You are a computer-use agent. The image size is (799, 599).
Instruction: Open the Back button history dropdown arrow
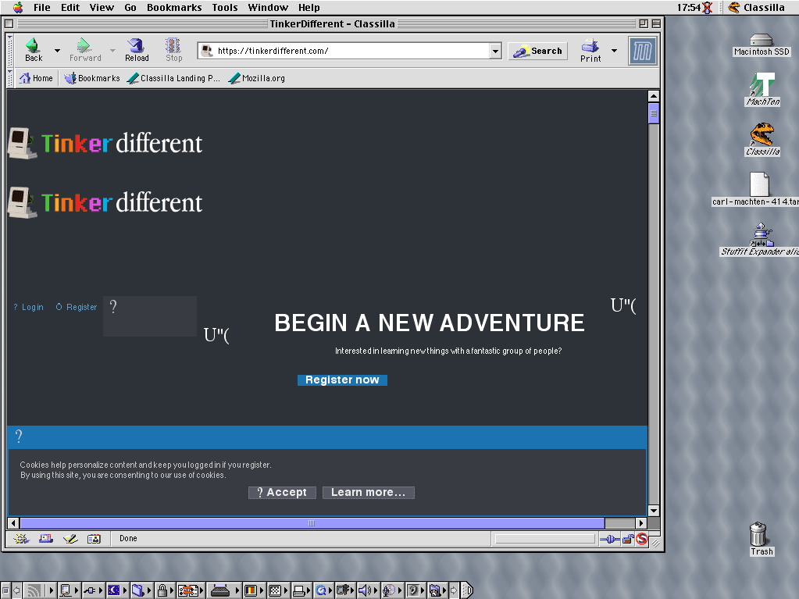point(57,51)
